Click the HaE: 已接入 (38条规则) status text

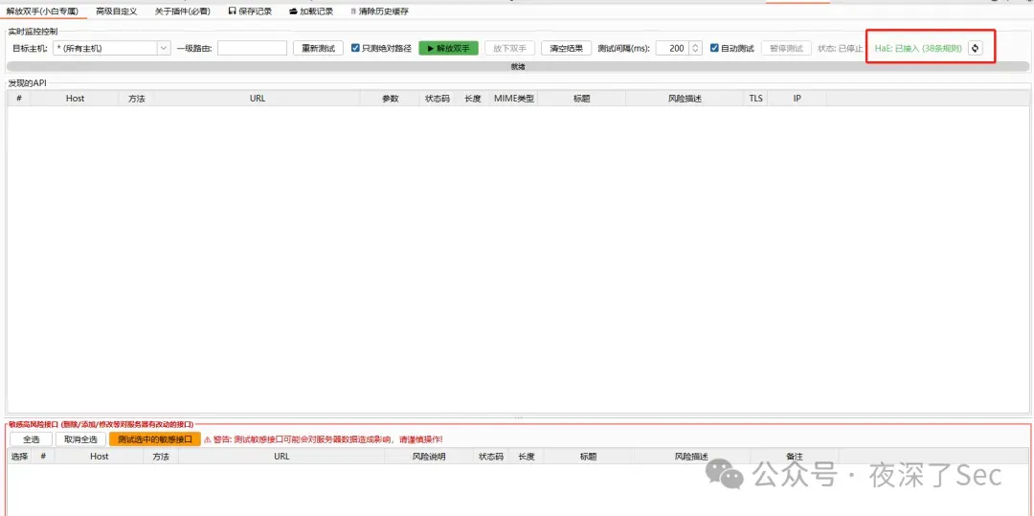coord(918,48)
